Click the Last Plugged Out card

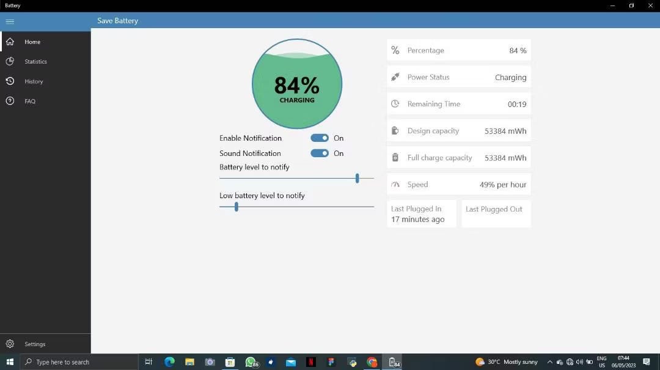pyautogui.click(x=496, y=213)
